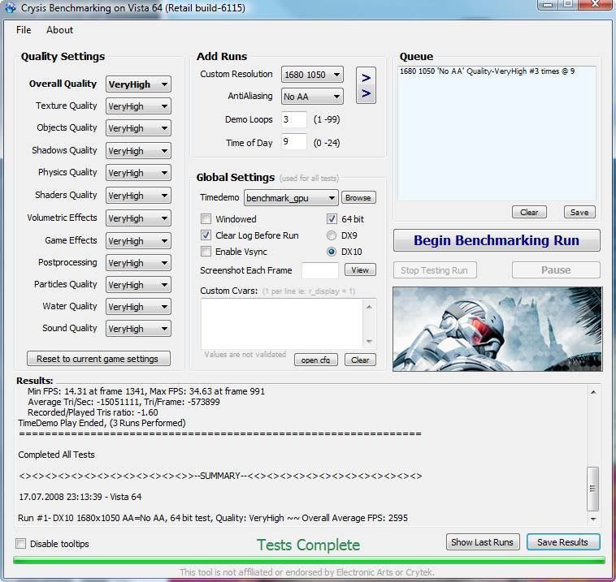
Task: Expand the Physics Quality dropdown
Action: 138,173
